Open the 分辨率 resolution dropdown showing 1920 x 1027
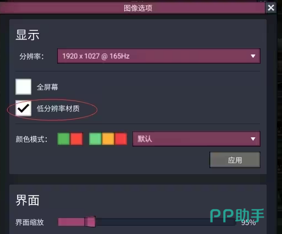This screenshot has height=234, width=282. 159,56
